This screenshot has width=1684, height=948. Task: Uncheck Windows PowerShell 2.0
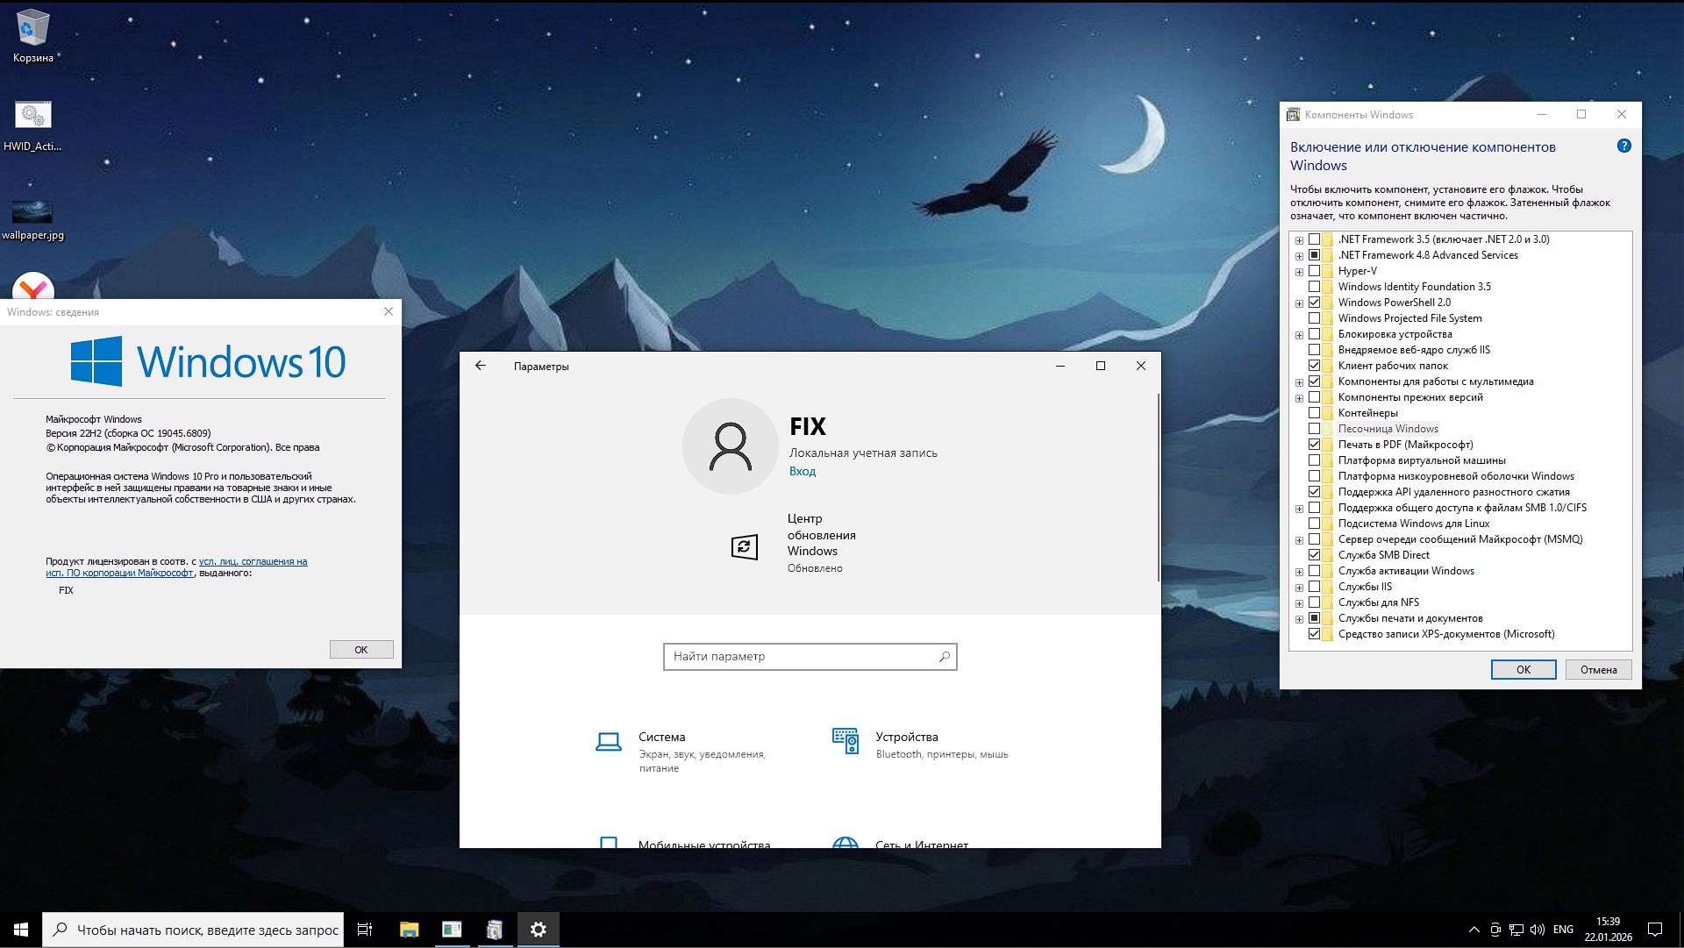coord(1315,302)
